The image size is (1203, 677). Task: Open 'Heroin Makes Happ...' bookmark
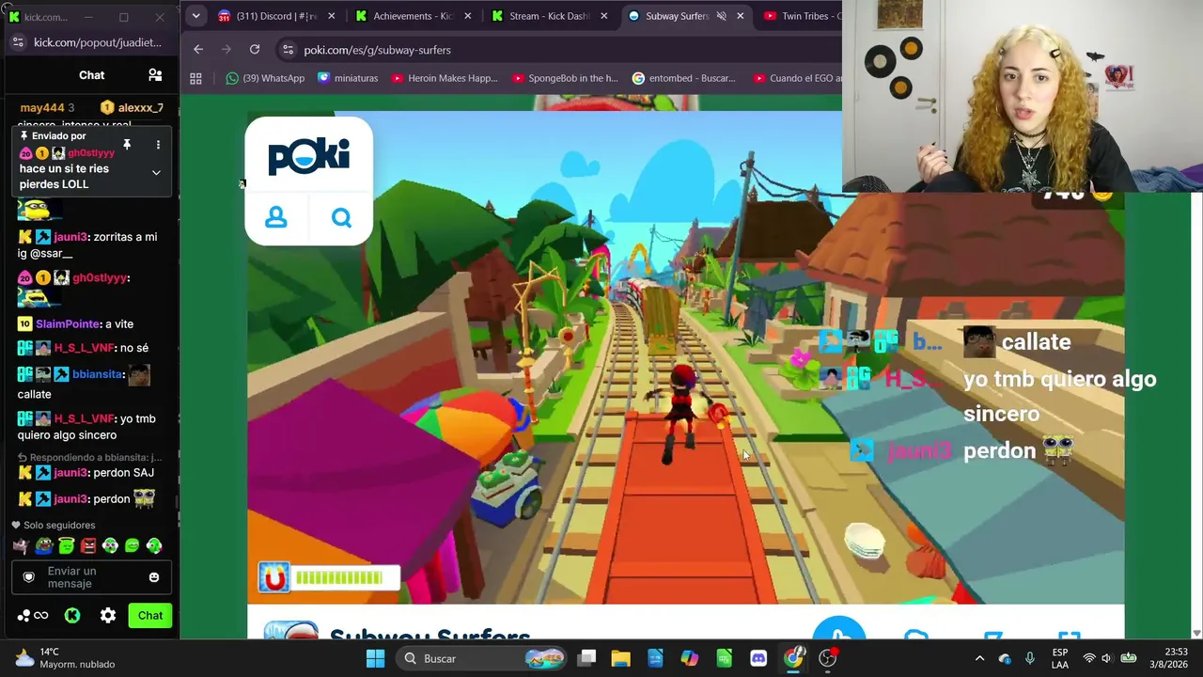[x=445, y=79]
